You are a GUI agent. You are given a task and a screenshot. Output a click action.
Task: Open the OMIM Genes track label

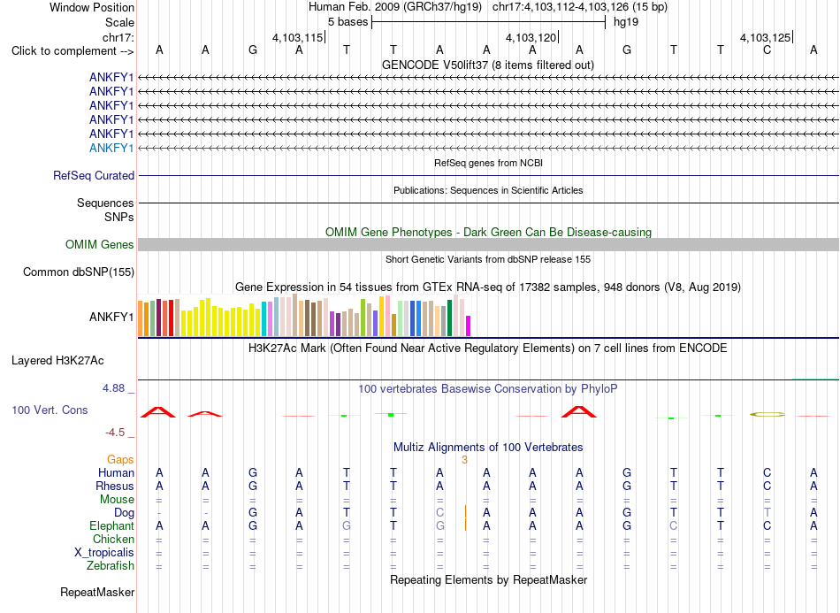[100, 244]
